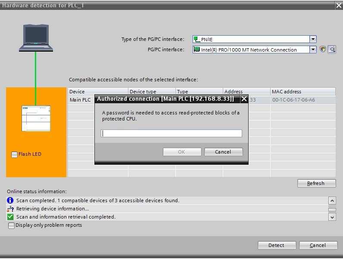Click the blue info icon for scan completed

click(x=10, y=200)
